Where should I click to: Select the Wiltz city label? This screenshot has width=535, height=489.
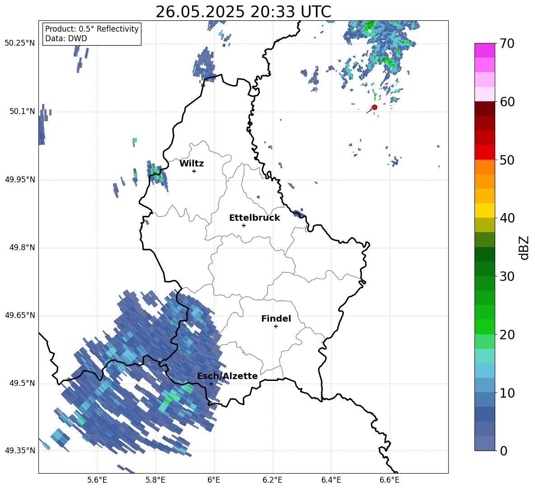click(x=192, y=164)
